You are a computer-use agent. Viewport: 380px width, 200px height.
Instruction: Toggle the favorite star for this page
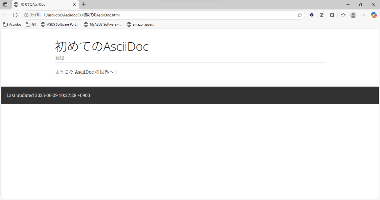click(300, 15)
